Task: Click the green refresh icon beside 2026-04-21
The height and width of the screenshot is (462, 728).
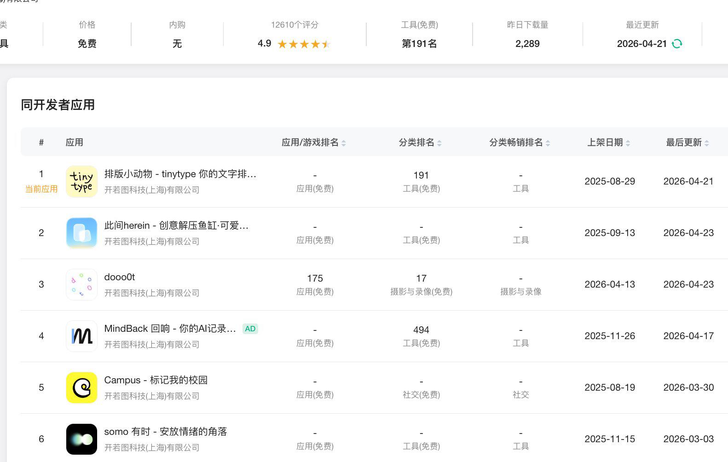Action: tap(677, 44)
